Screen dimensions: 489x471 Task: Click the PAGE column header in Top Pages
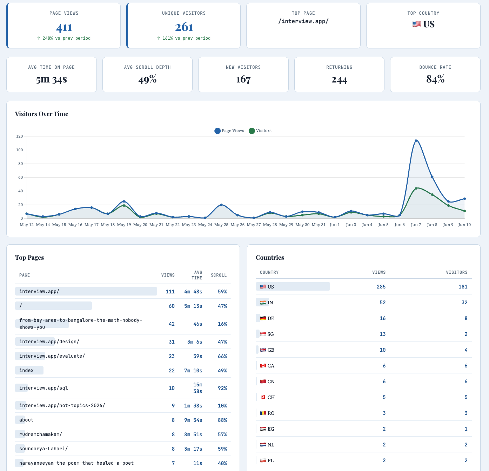tap(25, 275)
